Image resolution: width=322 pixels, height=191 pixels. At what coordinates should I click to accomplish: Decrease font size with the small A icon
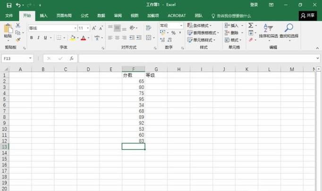(x=101, y=28)
